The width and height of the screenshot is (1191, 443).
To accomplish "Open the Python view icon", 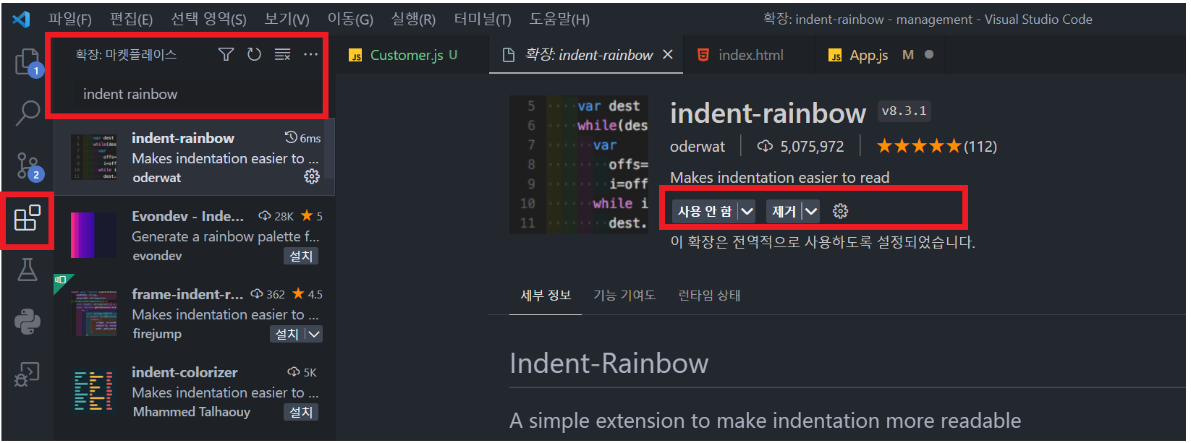I will tap(27, 322).
